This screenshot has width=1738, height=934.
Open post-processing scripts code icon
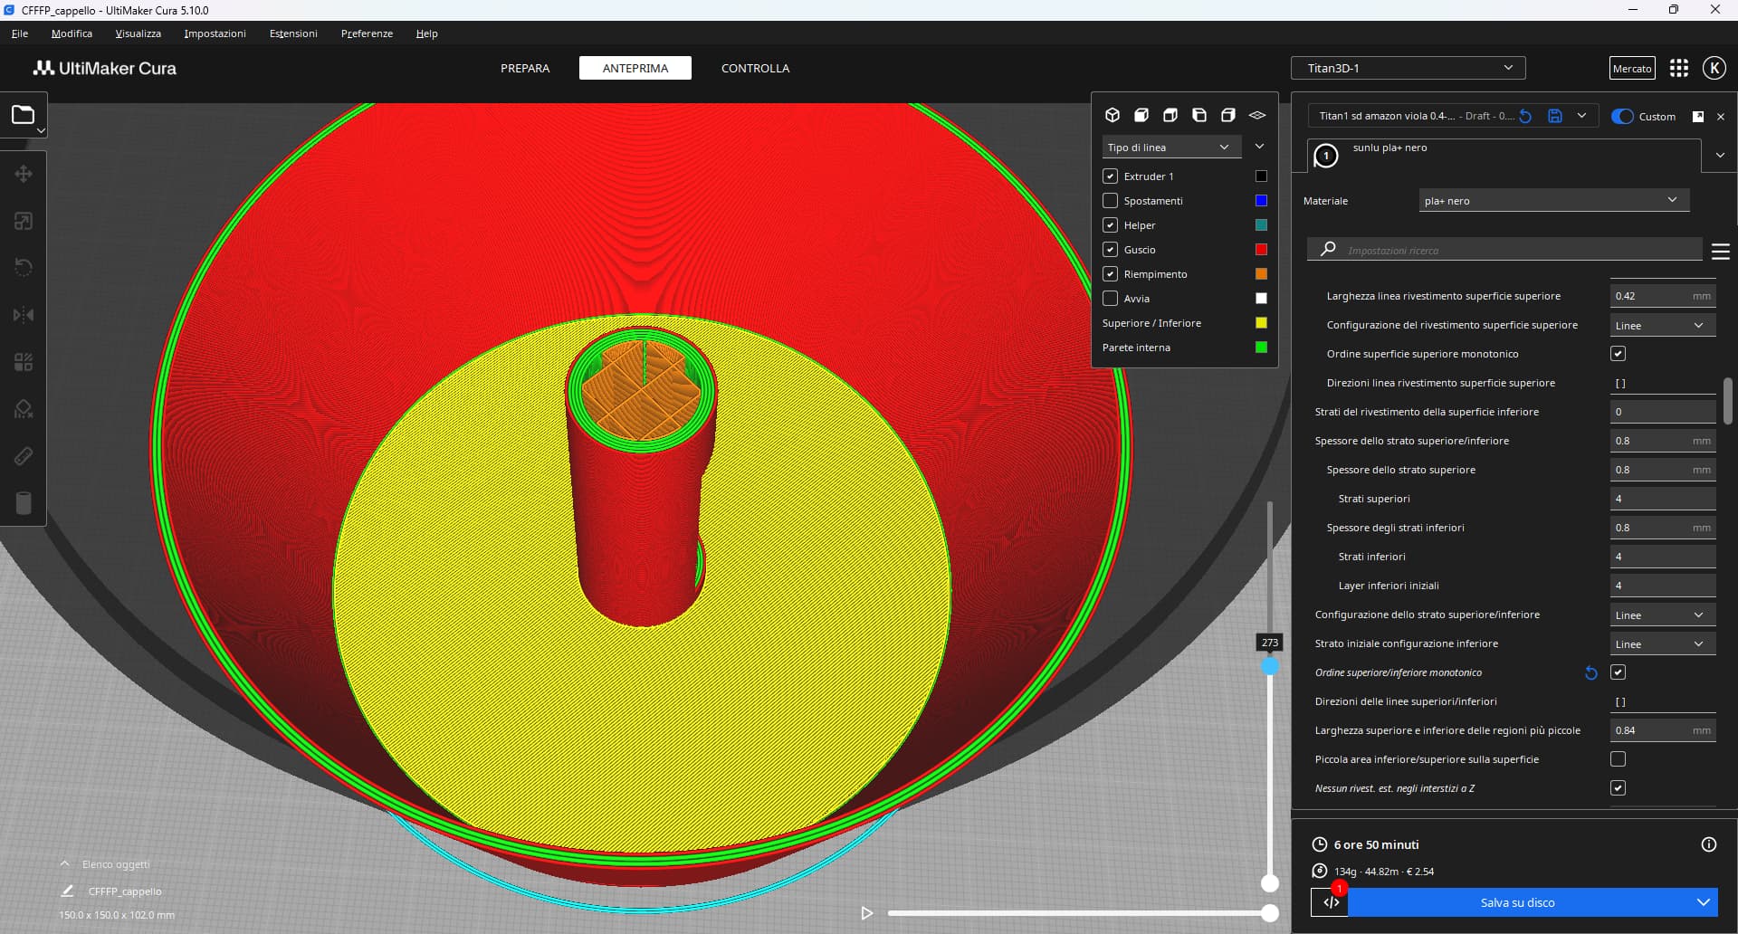pos(1331,902)
